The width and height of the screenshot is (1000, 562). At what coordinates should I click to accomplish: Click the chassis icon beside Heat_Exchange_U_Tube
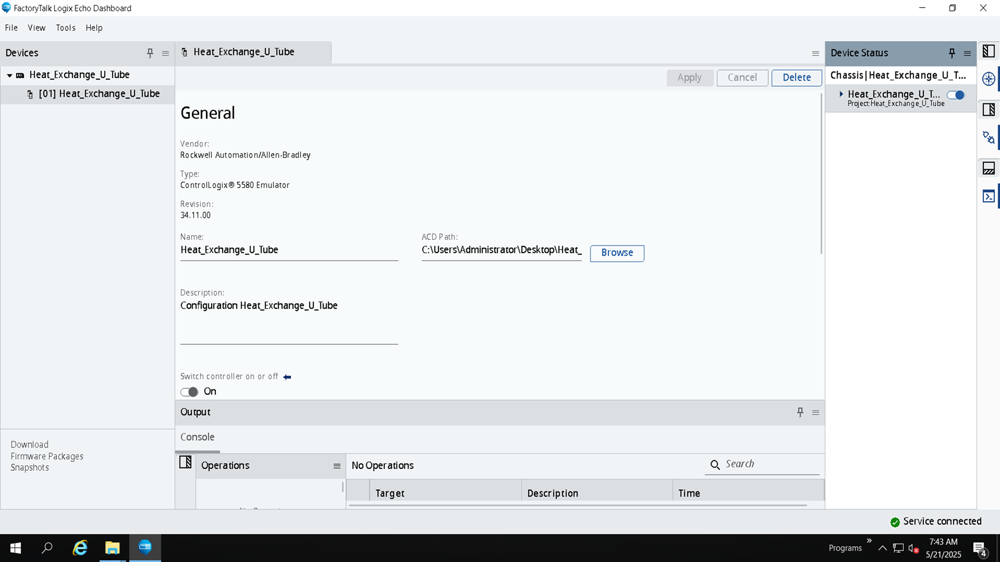[x=20, y=75]
